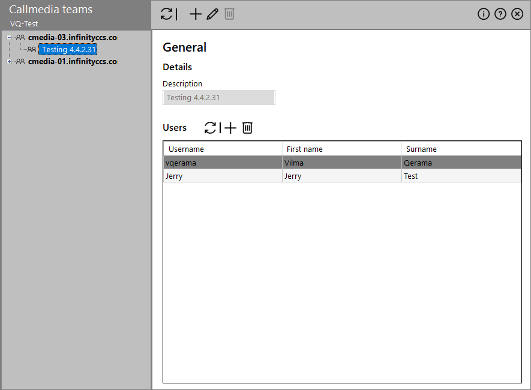
Task: Select cmedia-03.infinityccs.co in tree
Action: [73, 38]
